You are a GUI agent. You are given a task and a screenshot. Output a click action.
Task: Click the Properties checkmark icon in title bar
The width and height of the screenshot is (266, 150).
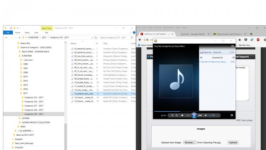(x=11, y=28)
